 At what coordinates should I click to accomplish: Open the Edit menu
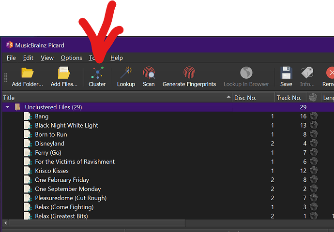coord(28,58)
